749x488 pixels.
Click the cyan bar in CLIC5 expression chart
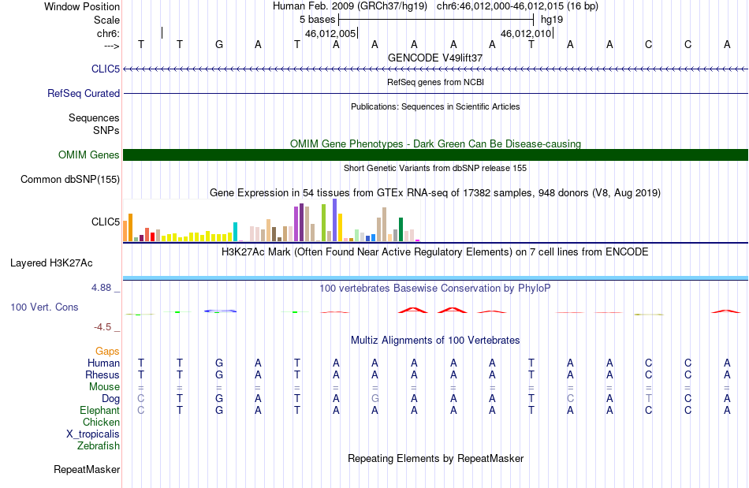tap(235, 232)
